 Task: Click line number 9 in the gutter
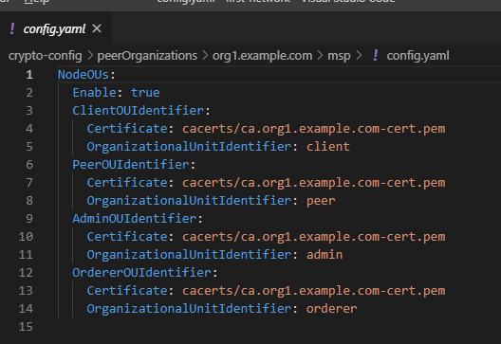coord(29,219)
